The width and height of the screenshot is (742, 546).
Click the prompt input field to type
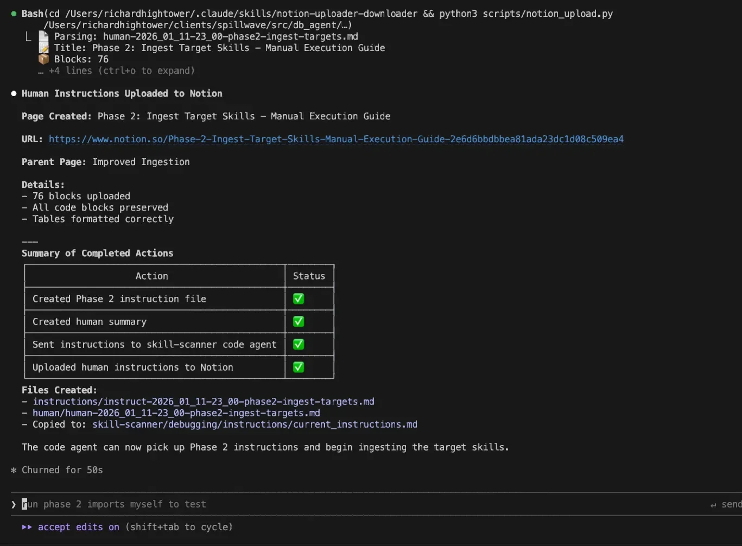(x=217, y=504)
